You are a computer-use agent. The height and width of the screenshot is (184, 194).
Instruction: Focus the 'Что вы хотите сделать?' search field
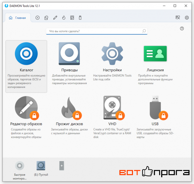(x=97, y=31)
